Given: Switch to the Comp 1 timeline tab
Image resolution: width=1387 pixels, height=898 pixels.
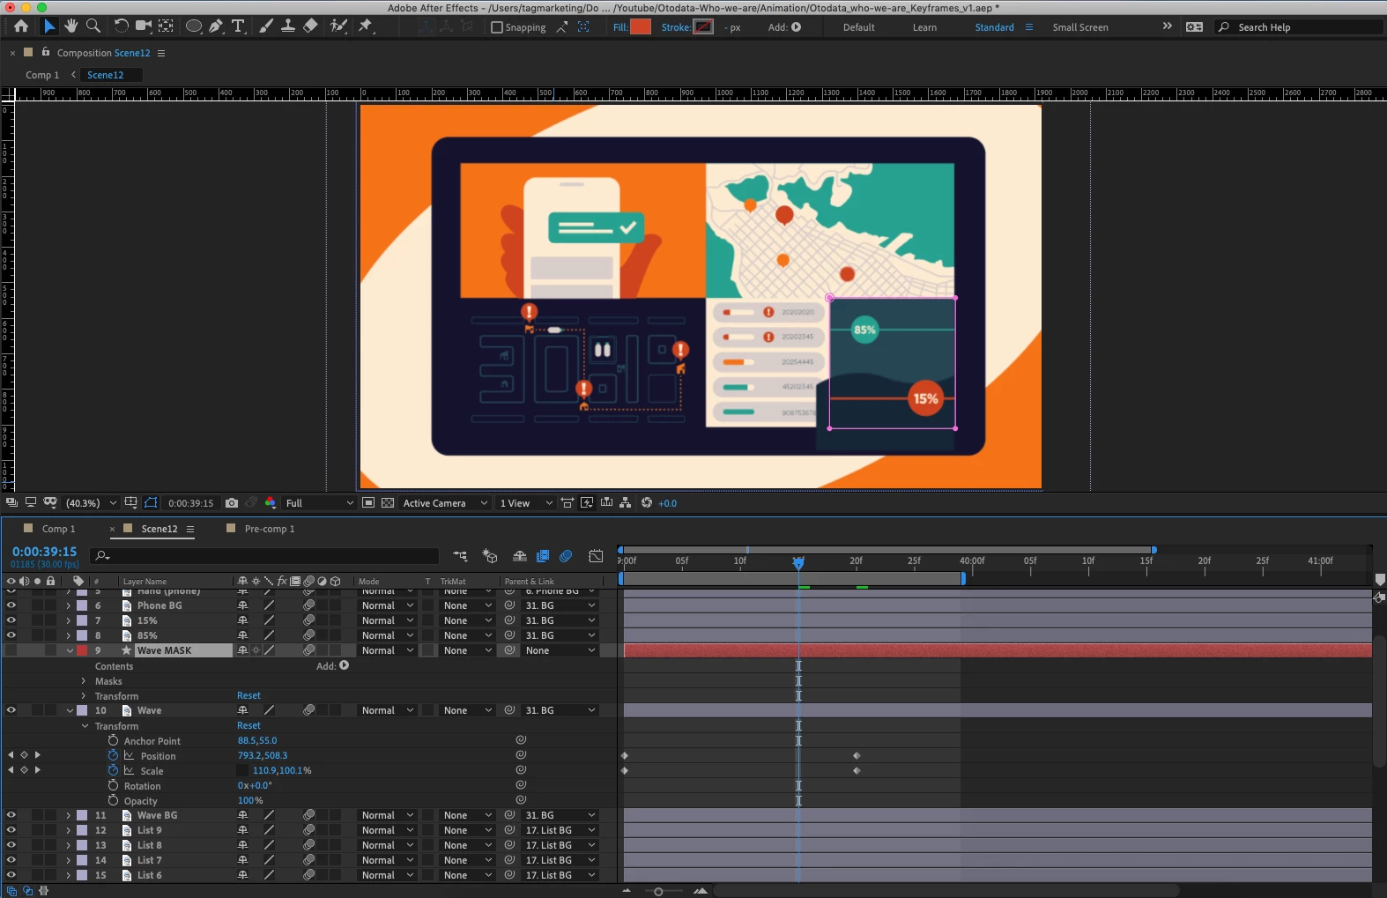Looking at the screenshot, I should [x=58, y=529].
